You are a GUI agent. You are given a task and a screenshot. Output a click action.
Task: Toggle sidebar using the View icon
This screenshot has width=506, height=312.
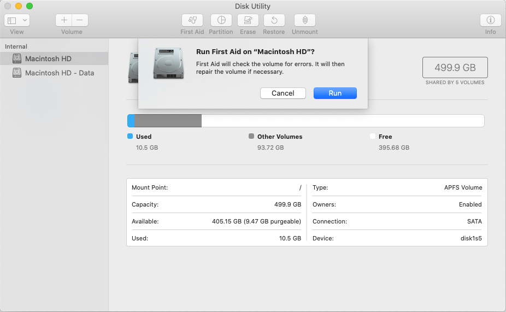pos(12,20)
